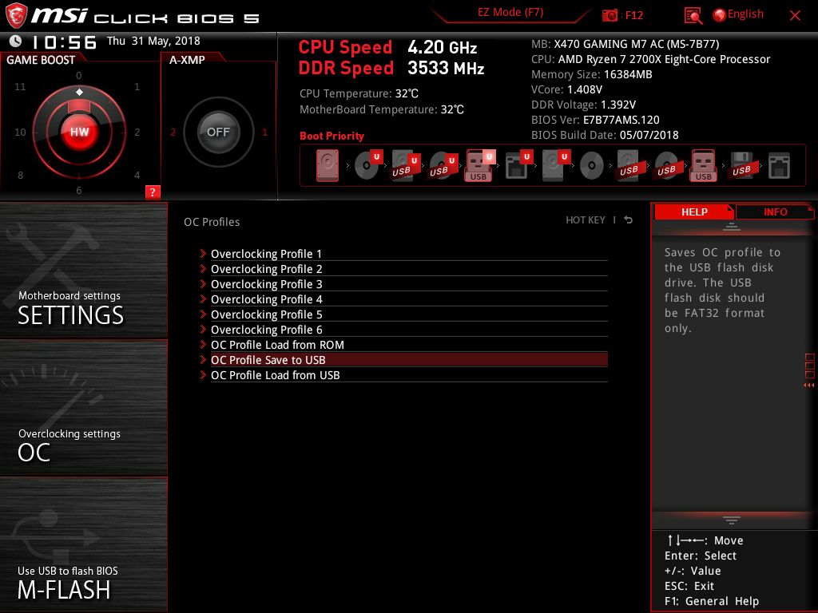Open OC Profile Load from USB
Viewport: 818px width, 613px height.
409,375
